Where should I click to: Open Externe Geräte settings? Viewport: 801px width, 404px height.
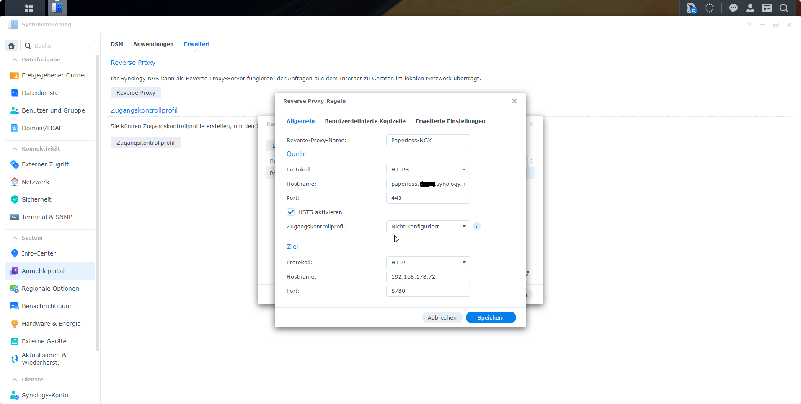click(x=50, y=341)
